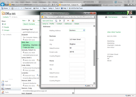Click the Search Contacts box
136x97 pixels.
click(x=31, y=24)
